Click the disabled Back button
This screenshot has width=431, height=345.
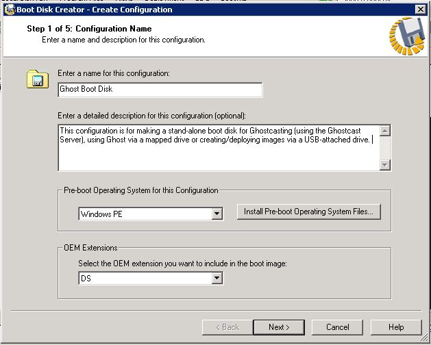227,327
